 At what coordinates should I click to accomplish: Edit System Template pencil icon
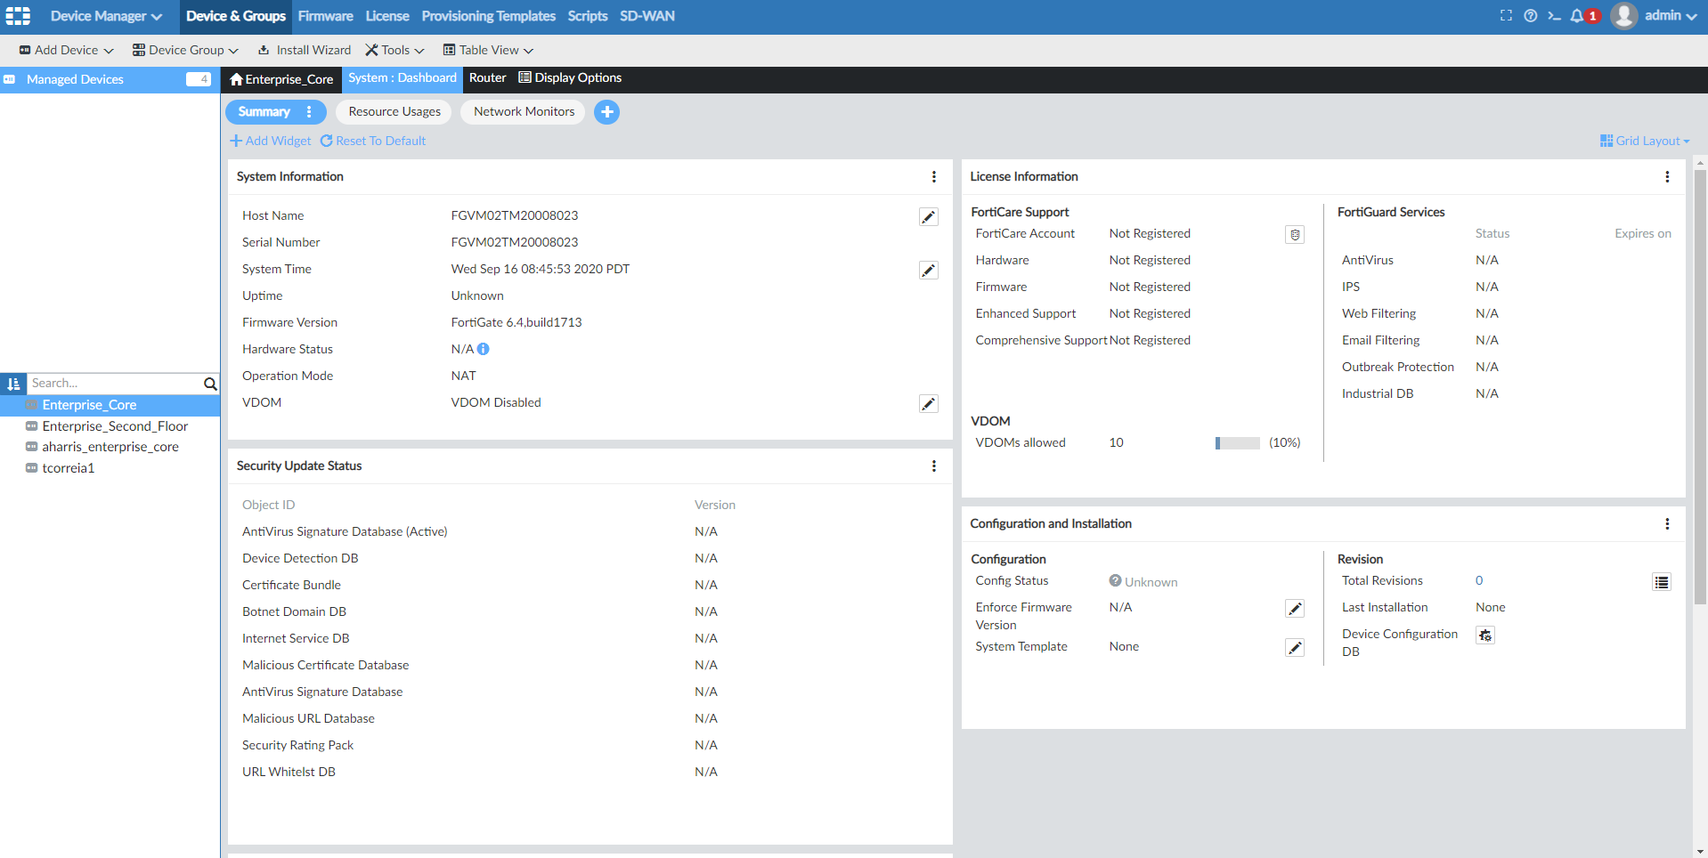[x=1295, y=648]
